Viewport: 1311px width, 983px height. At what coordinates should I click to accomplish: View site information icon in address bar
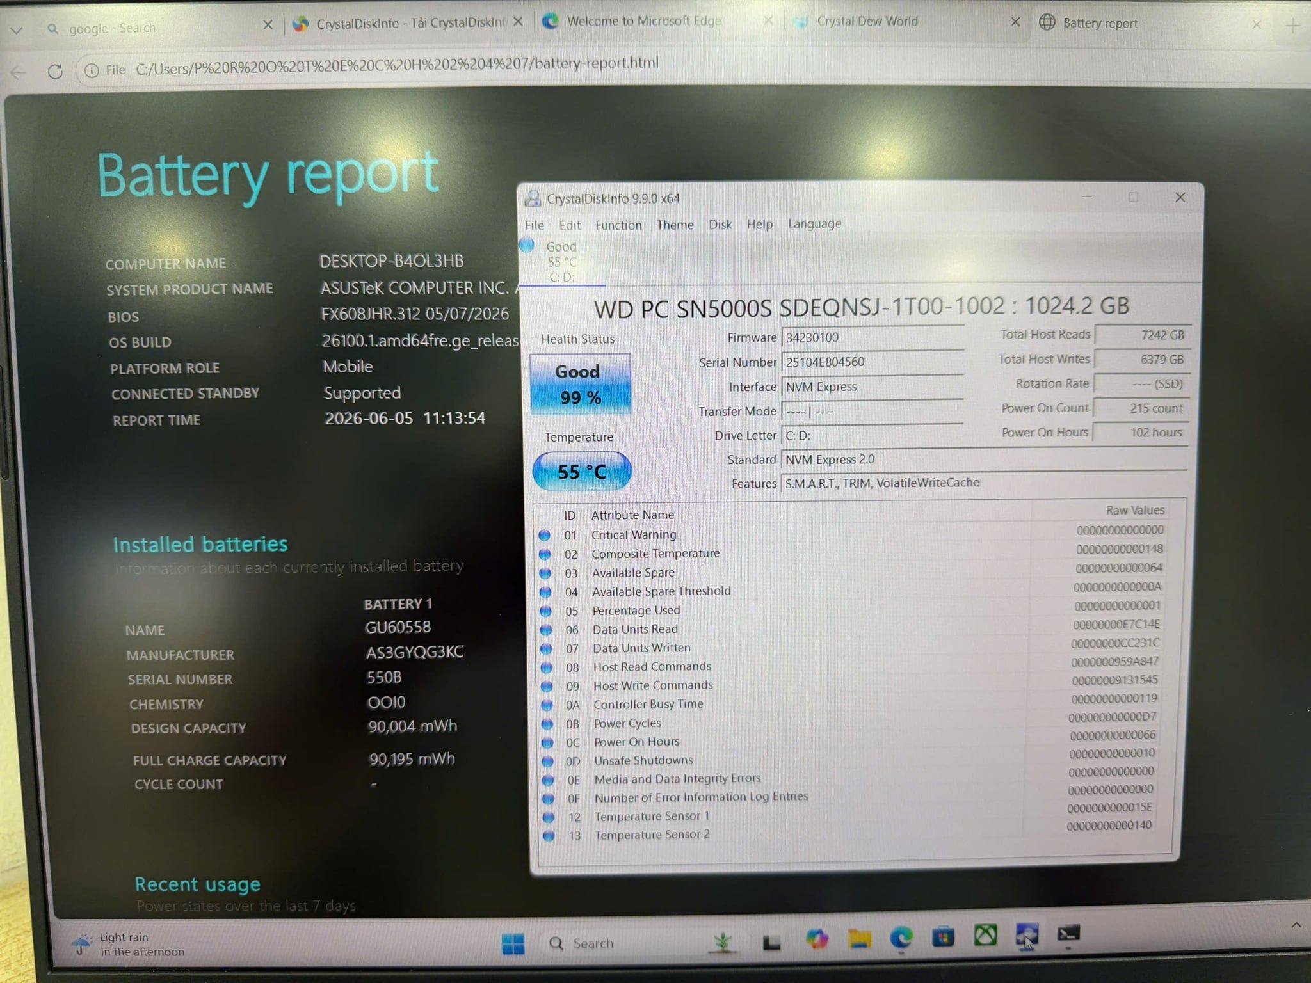point(92,70)
